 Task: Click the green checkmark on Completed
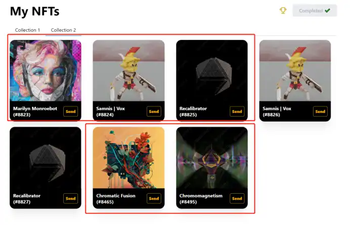(x=327, y=11)
